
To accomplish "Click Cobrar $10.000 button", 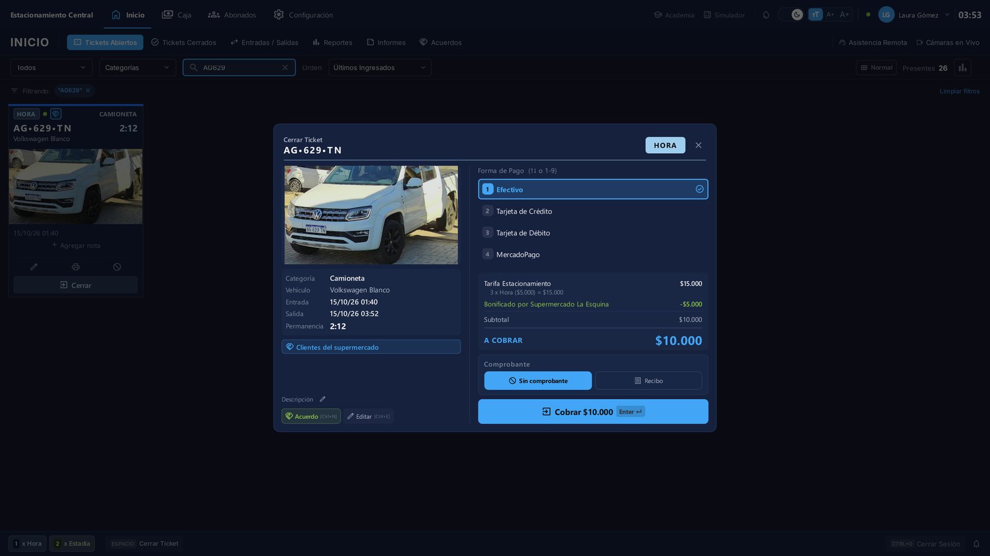I will click(593, 411).
